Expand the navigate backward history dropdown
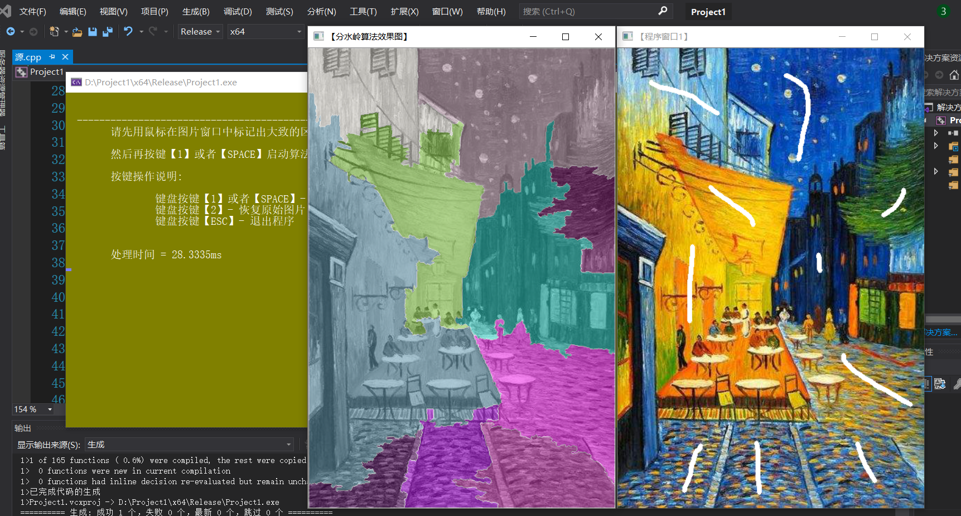 22,32
